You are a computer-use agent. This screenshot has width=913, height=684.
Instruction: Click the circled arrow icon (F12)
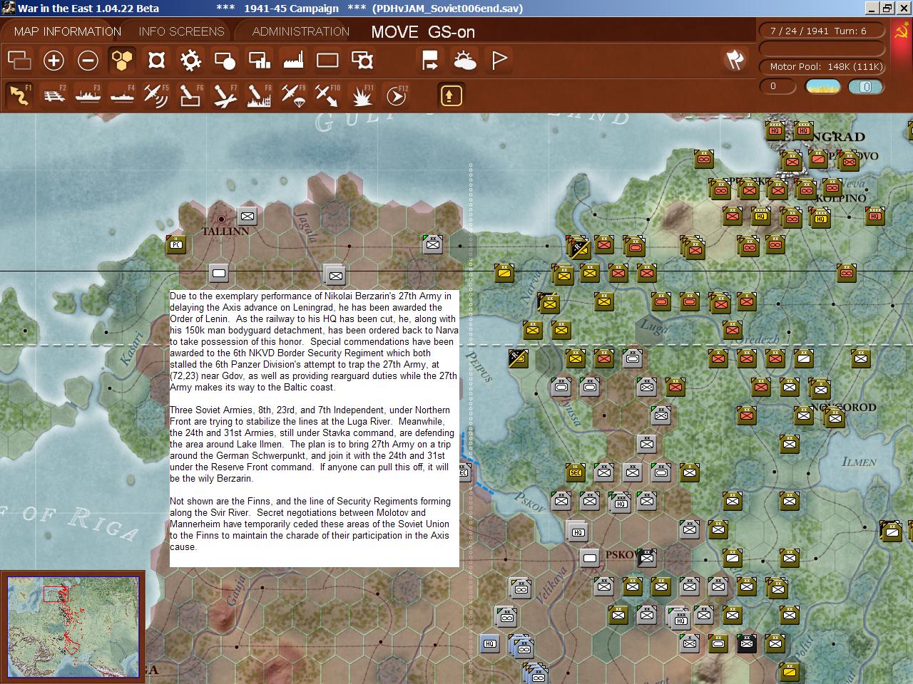point(397,95)
